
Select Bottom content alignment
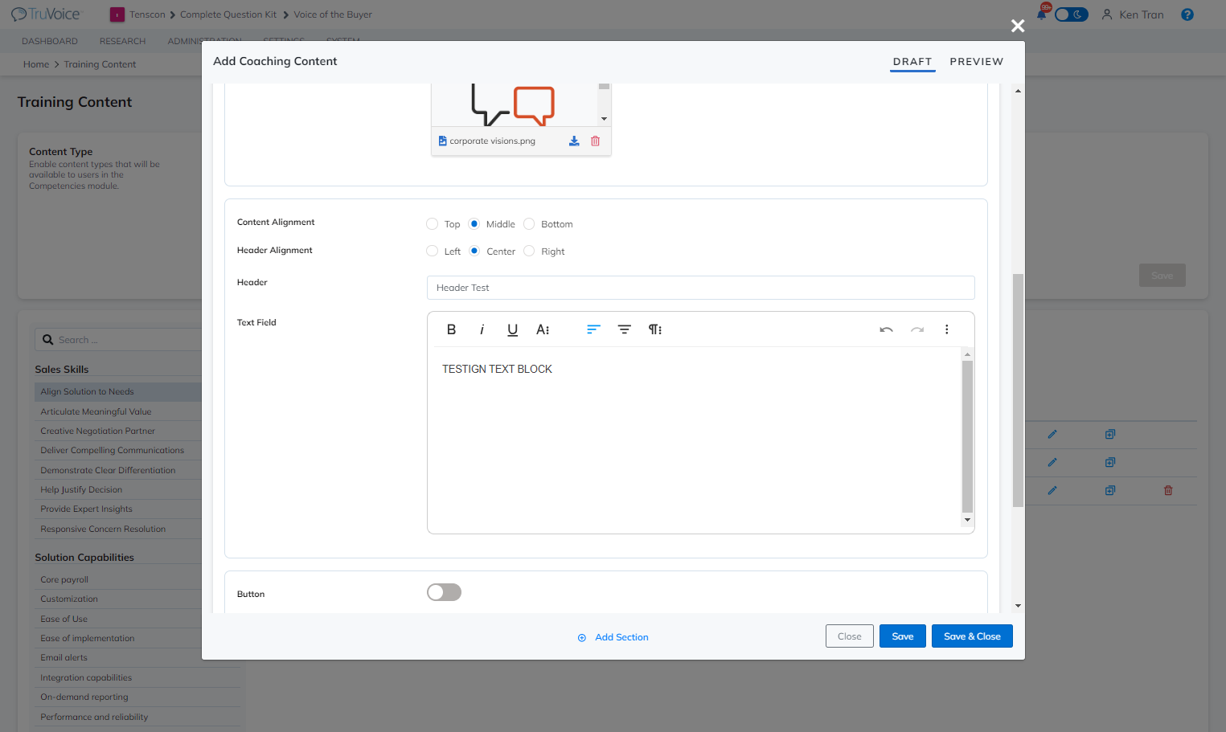click(529, 224)
